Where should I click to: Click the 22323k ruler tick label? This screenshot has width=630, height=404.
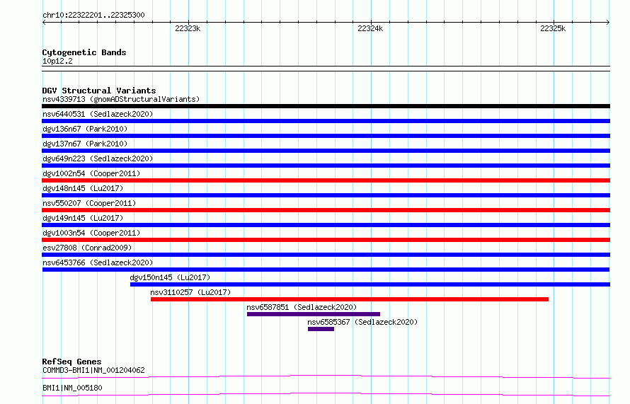coord(188,28)
